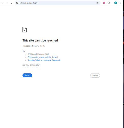Screen dimensions: 124x128
Task: Click the ERR_CONNECTION_RESET error code text
Action: coord(31,65)
